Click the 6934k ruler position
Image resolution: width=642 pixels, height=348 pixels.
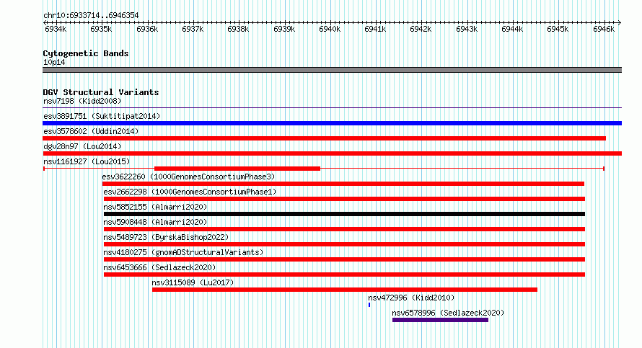[x=56, y=29]
